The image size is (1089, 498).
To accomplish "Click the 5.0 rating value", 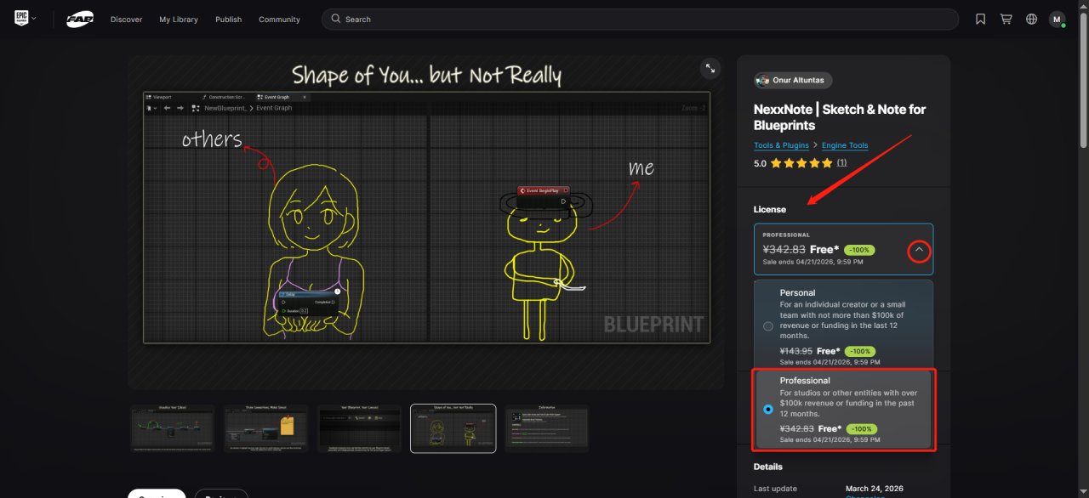I will pyautogui.click(x=760, y=163).
